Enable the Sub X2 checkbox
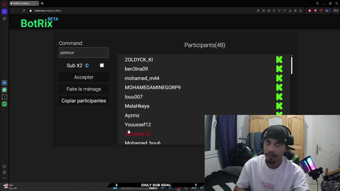 tap(102, 65)
